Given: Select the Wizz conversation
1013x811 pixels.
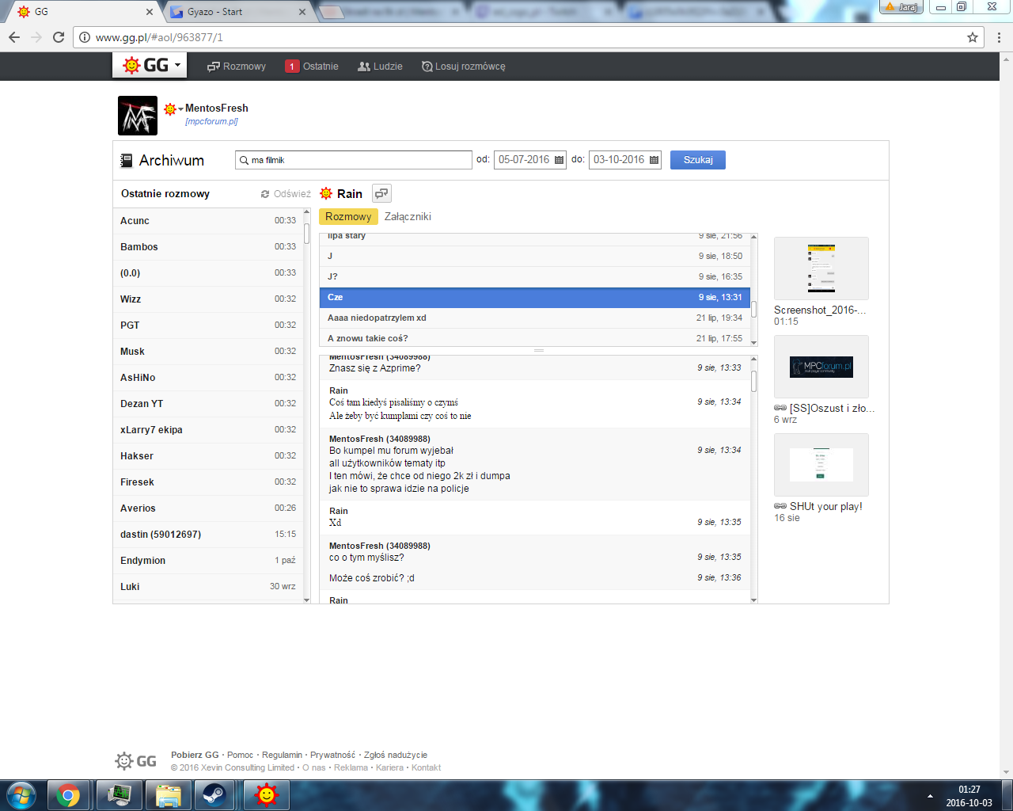Looking at the screenshot, I should coord(208,299).
